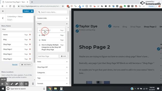Click the Publish button
The image size is (162, 91).
point(26,11)
